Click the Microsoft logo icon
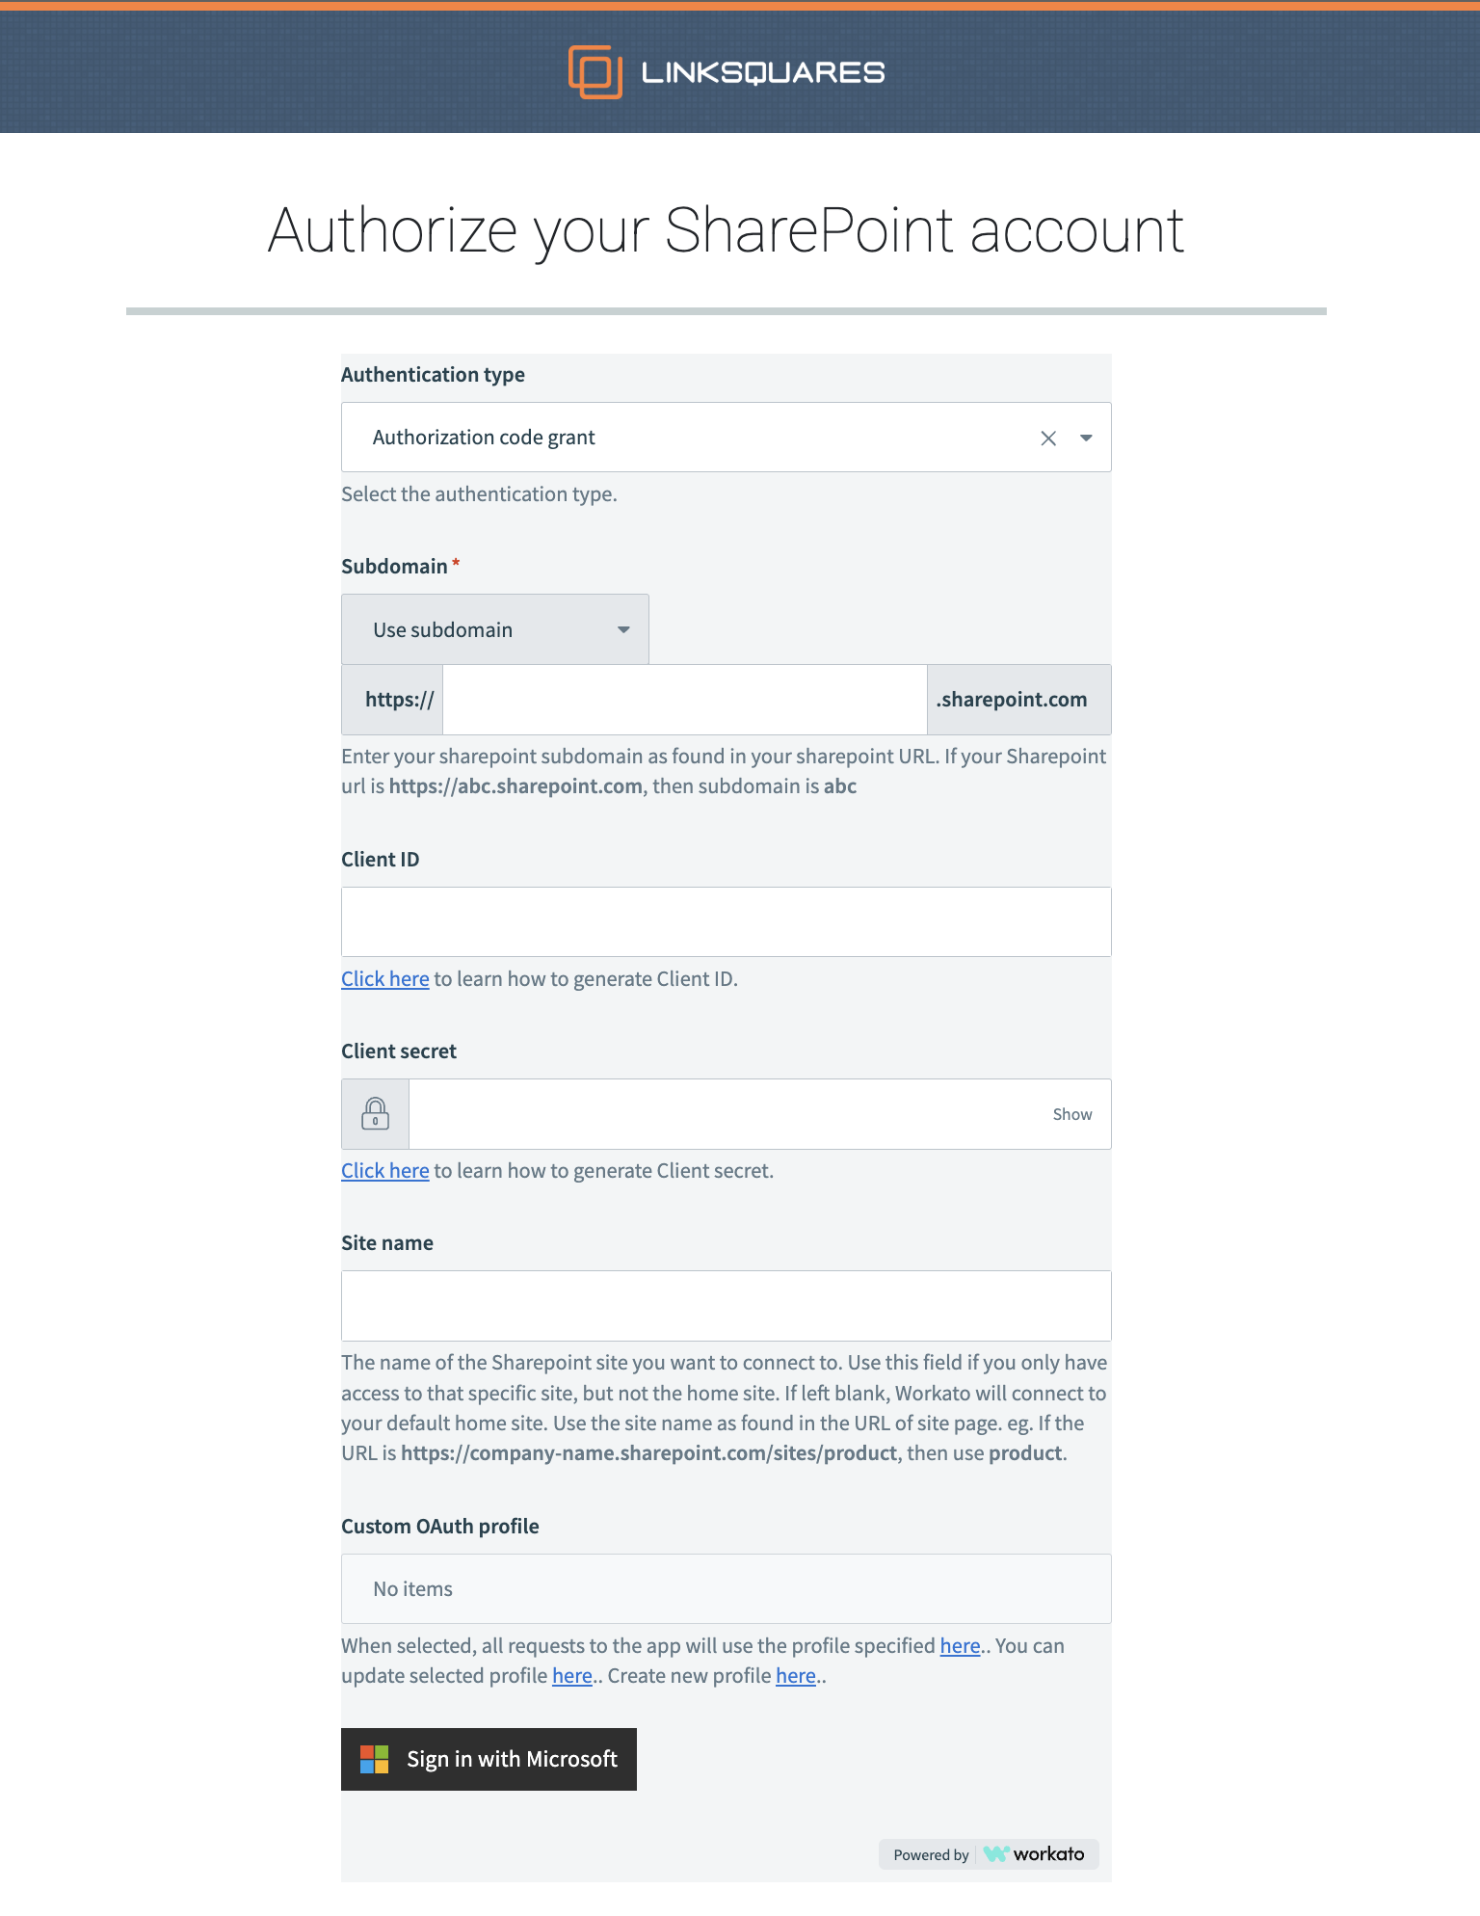 374,1760
